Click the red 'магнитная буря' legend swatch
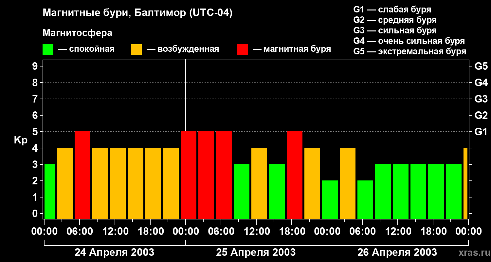Viewport: 491px width, 262px height. pyautogui.click(x=242, y=49)
